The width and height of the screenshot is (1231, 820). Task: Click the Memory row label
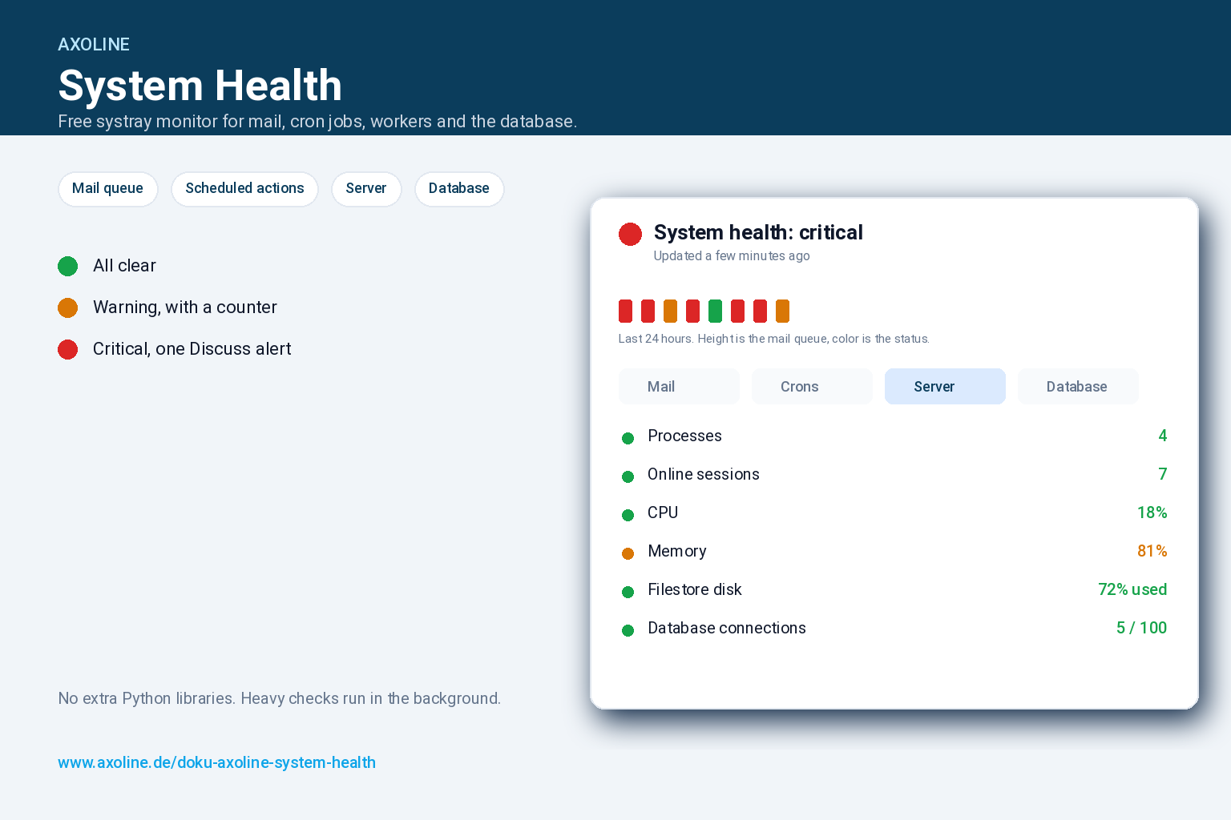(676, 551)
